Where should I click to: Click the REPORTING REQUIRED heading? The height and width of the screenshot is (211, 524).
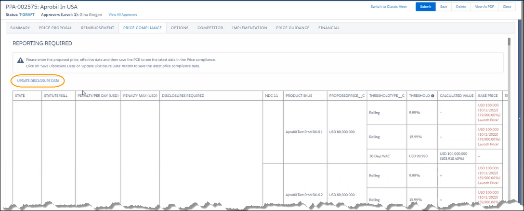42,43
